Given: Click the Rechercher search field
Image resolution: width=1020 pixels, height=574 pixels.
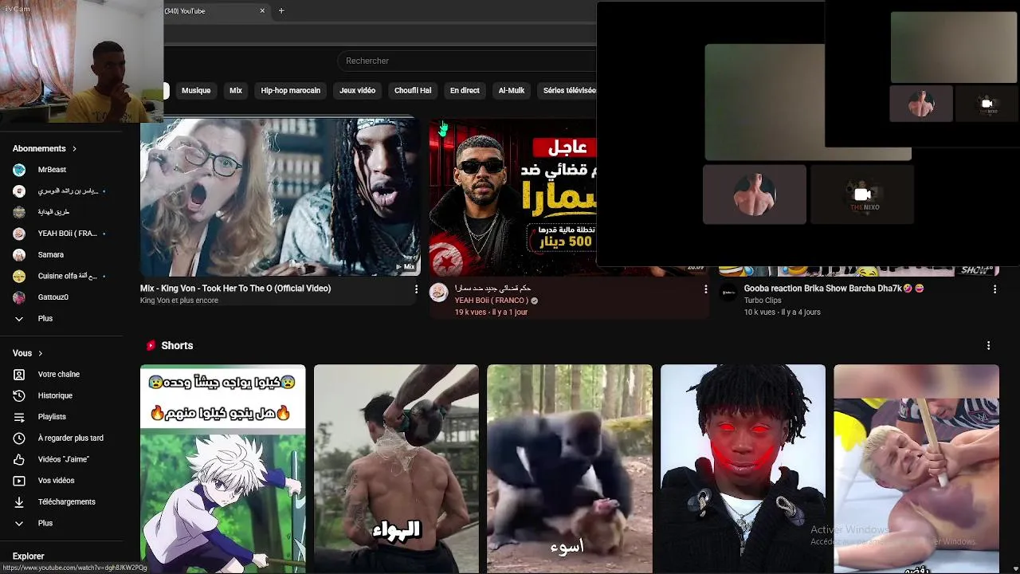Looking at the screenshot, I should 466,61.
